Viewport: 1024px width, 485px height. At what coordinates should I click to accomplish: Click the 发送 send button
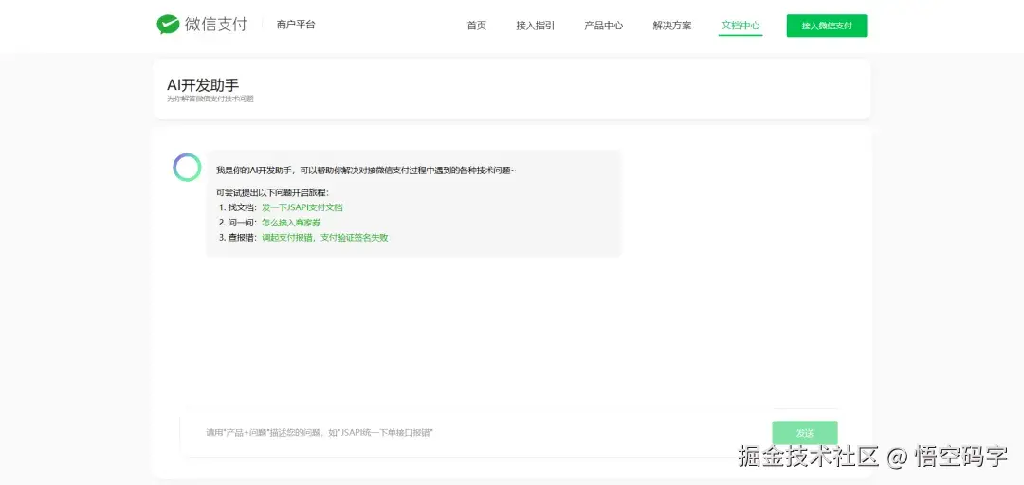(805, 433)
